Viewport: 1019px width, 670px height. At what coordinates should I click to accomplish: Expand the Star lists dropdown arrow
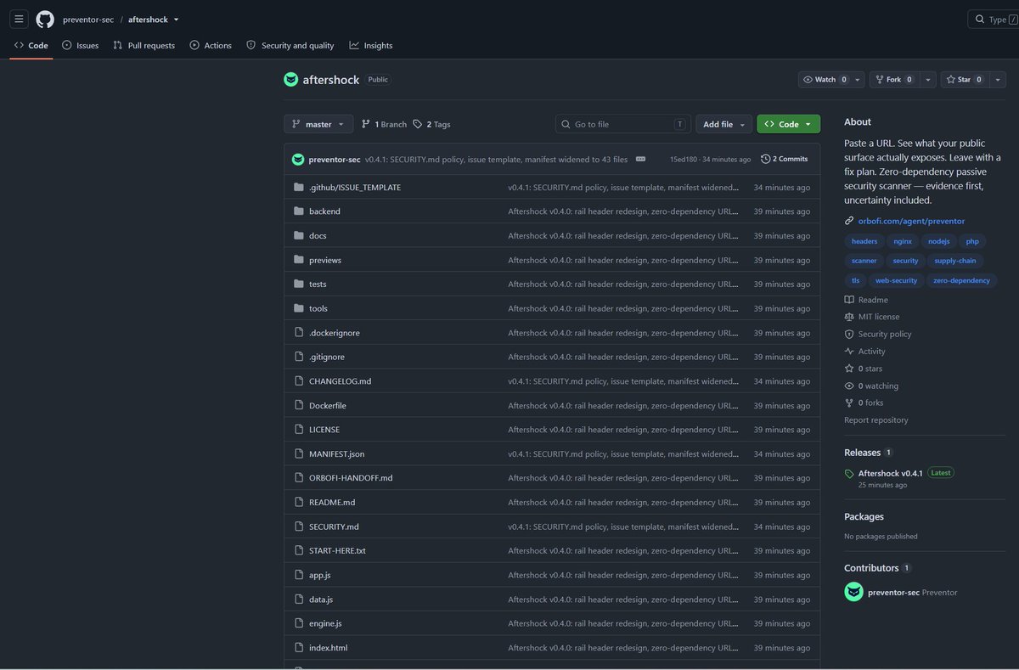click(998, 80)
